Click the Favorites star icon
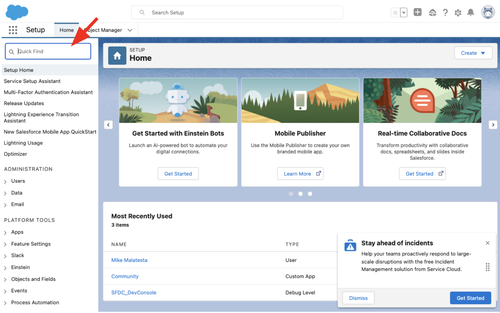Image resolution: width=500 pixels, height=313 pixels. (x=395, y=13)
